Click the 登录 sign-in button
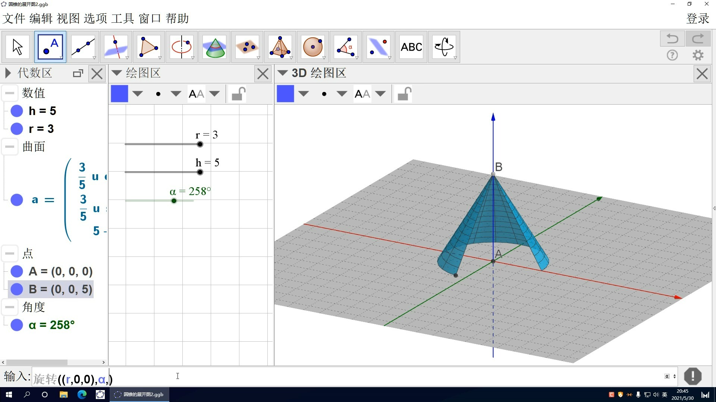Image resolution: width=716 pixels, height=402 pixels. click(x=697, y=18)
